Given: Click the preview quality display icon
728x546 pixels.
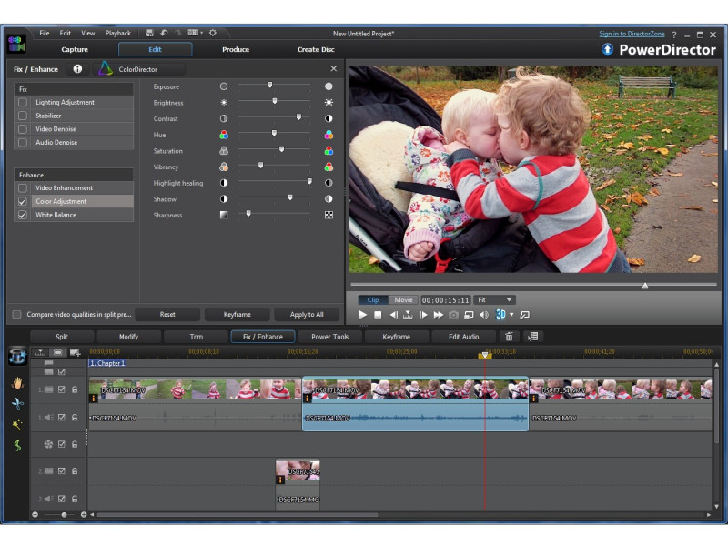Looking at the screenshot, I should pyautogui.click(x=469, y=315).
